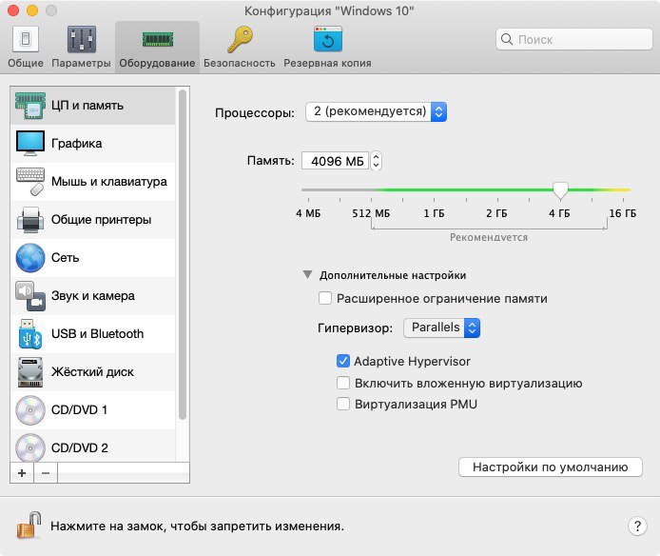Click the memory slider handle
This screenshot has height=556, width=660.
click(560, 190)
